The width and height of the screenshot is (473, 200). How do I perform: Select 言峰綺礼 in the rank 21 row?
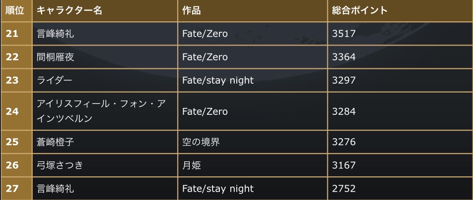coord(56,34)
